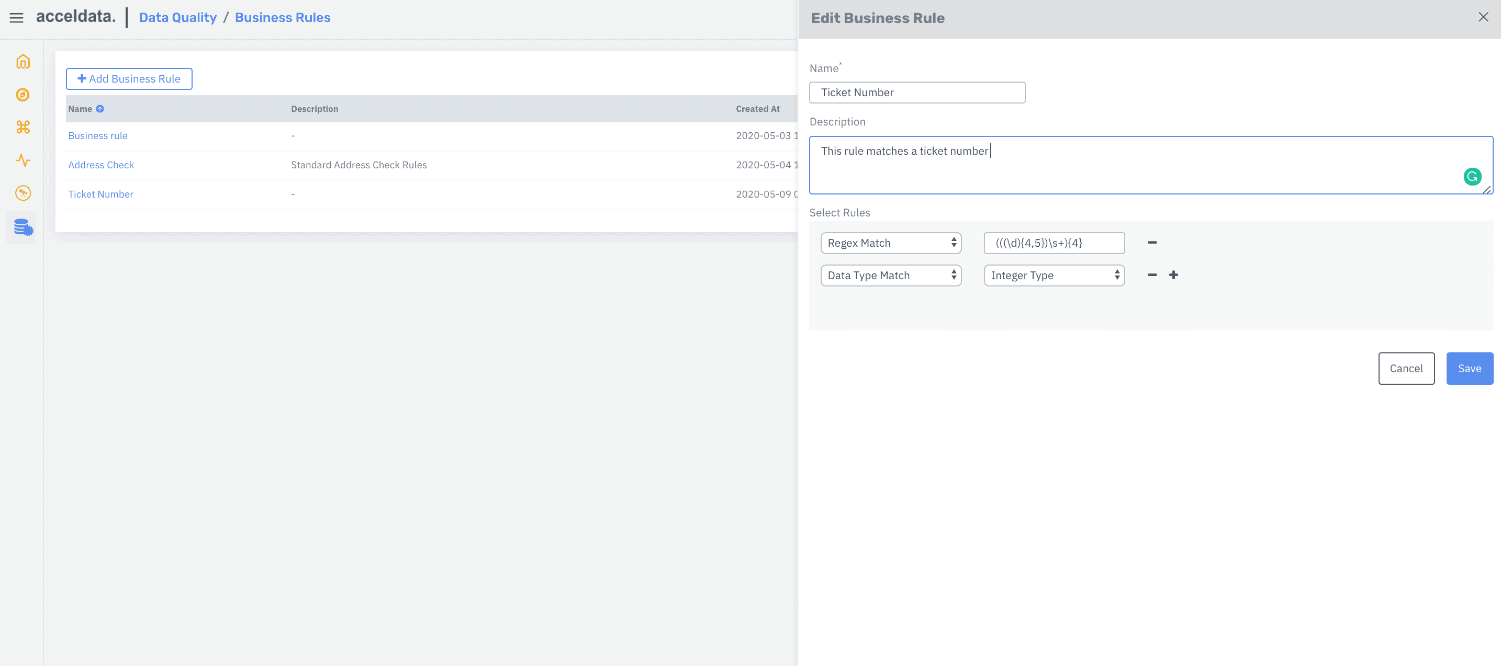Click Add Business Rule
1501x666 pixels.
click(129, 78)
